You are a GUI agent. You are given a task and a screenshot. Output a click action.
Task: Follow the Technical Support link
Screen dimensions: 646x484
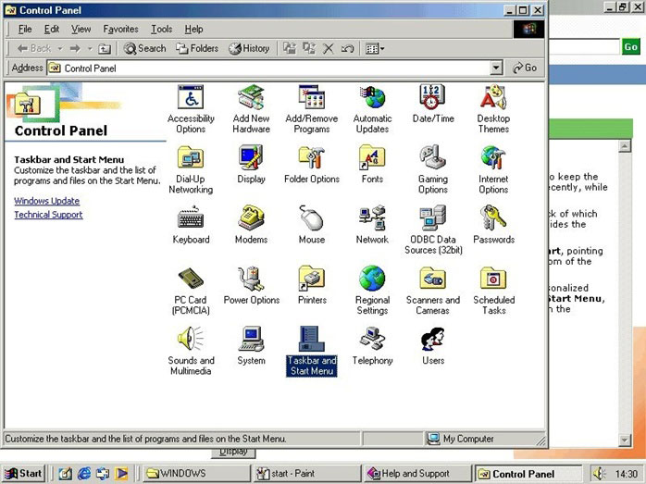pyautogui.click(x=49, y=215)
